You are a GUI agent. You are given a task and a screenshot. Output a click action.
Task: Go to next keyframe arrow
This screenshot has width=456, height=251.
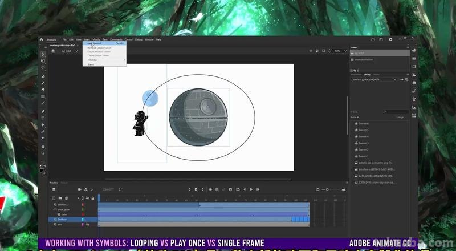pos(203,189)
